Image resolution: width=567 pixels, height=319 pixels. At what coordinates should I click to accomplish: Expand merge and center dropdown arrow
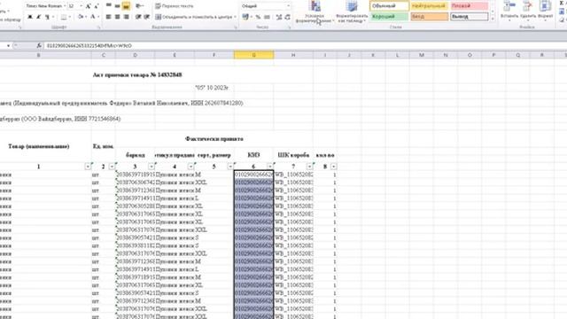pyautogui.click(x=235, y=17)
